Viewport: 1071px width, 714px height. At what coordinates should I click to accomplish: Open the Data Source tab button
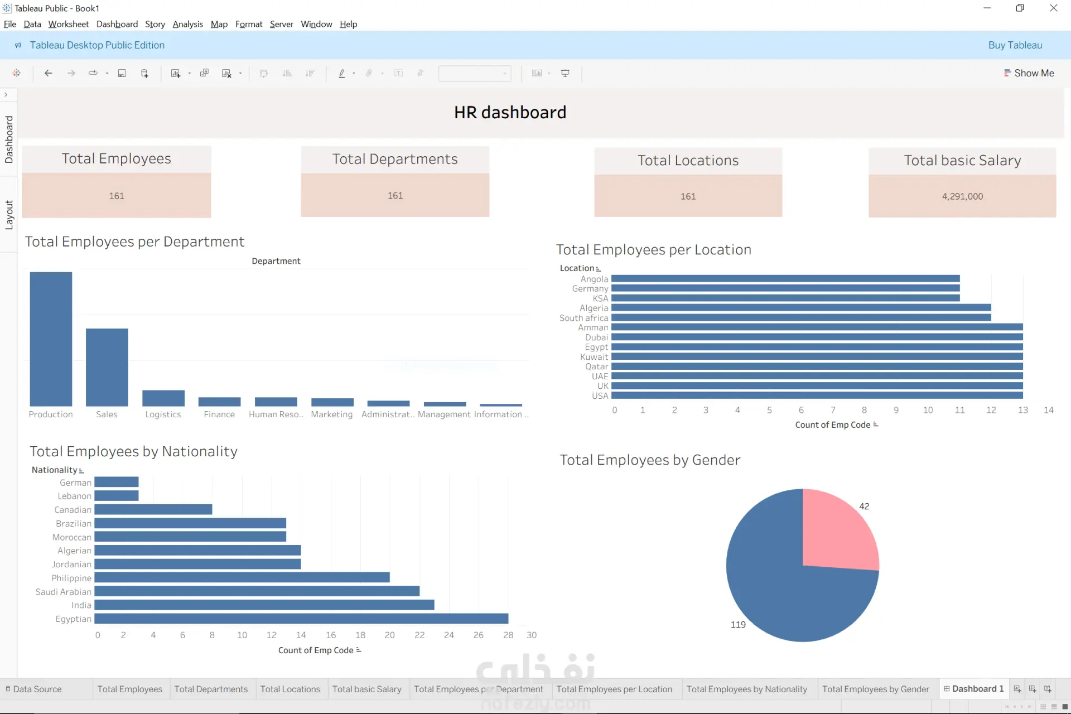(33, 689)
